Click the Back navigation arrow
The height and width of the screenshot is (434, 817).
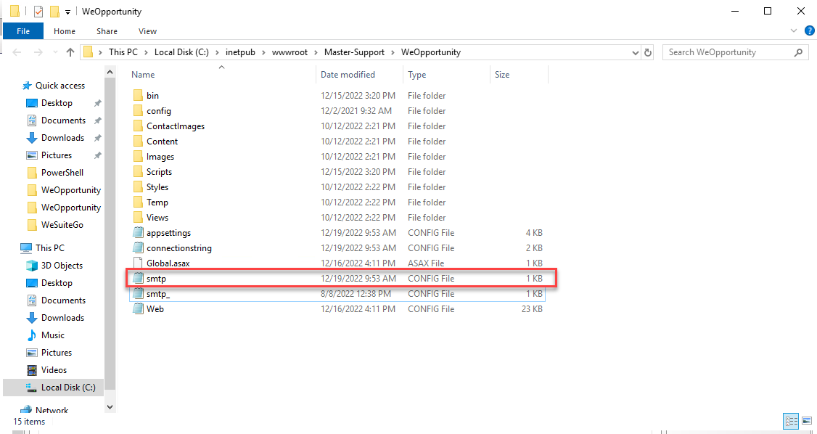coord(17,52)
